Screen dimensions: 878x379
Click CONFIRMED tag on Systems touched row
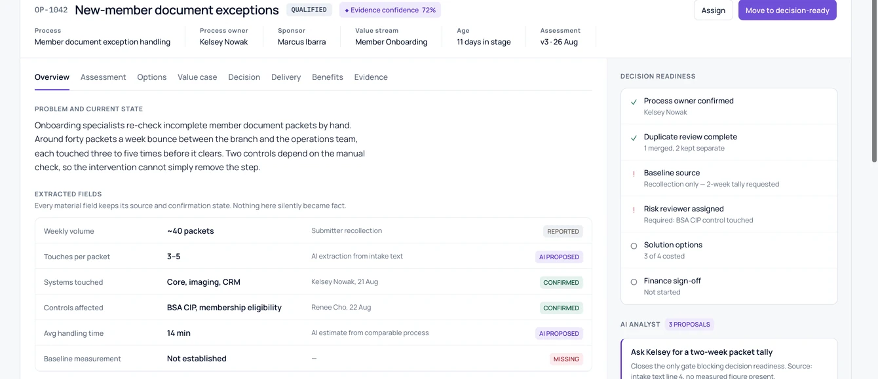point(561,282)
